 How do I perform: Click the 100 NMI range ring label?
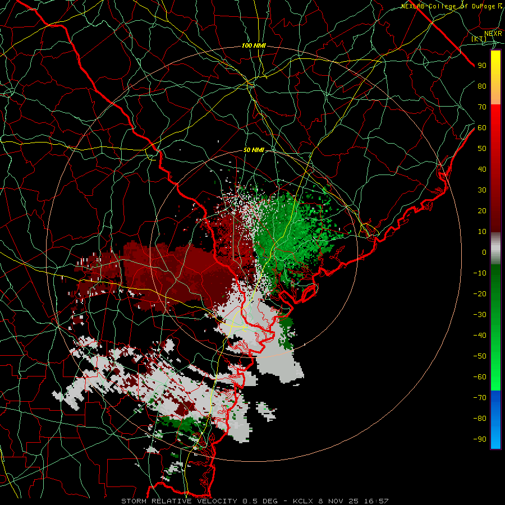tap(254, 46)
